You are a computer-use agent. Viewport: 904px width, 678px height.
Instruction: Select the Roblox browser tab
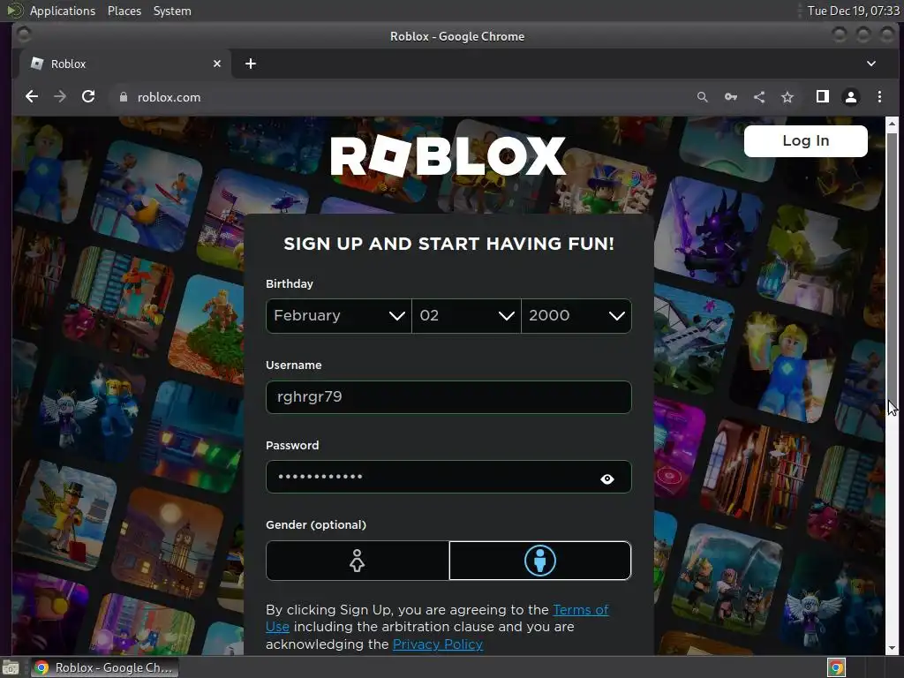(125, 64)
